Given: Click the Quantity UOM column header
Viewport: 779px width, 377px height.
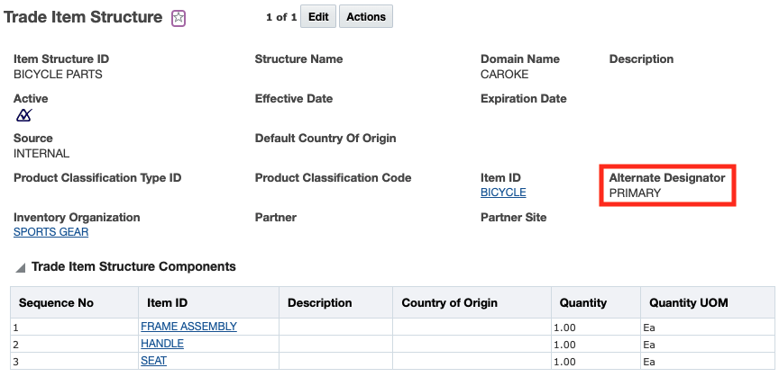Looking at the screenshot, I should 688,302.
